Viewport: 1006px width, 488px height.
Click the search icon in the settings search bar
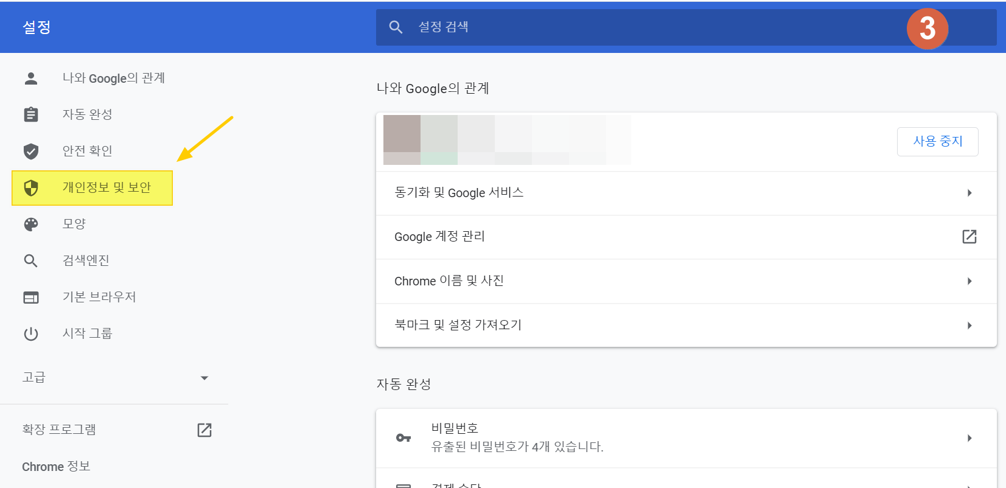click(x=396, y=27)
